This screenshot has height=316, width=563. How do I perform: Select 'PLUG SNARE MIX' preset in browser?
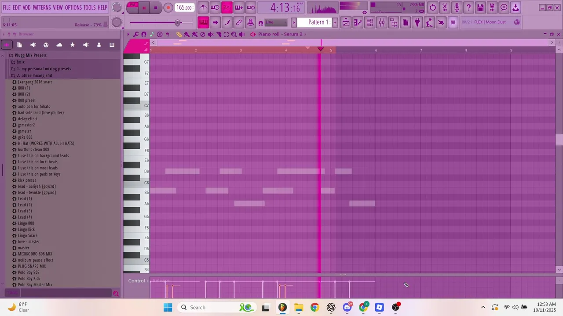click(32, 266)
